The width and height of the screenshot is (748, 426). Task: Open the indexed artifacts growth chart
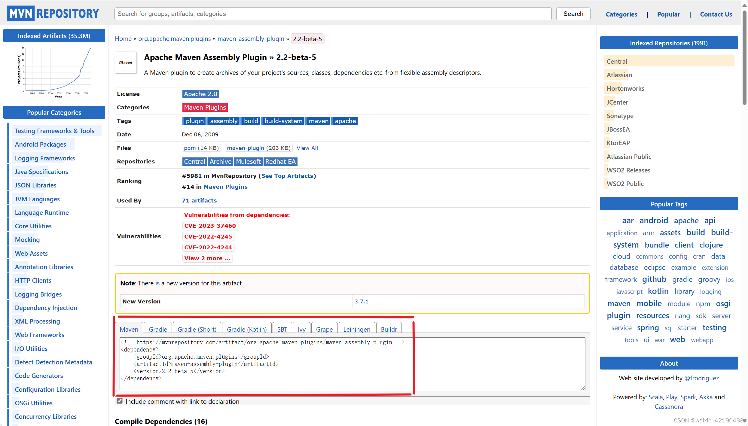point(54,72)
